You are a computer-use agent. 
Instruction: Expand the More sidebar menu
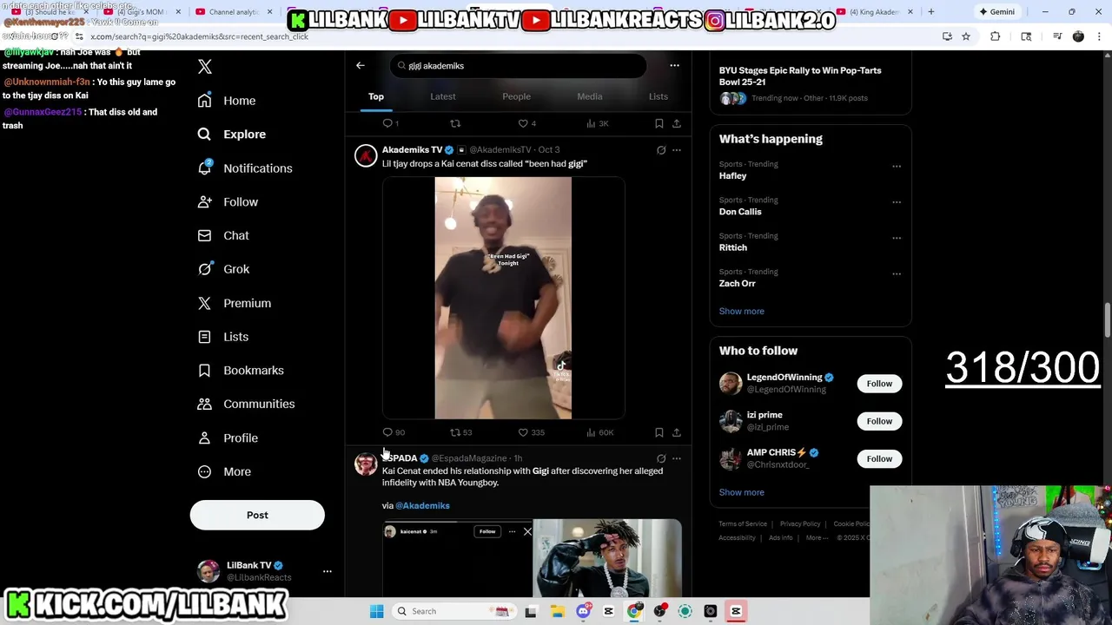(x=224, y=472)
